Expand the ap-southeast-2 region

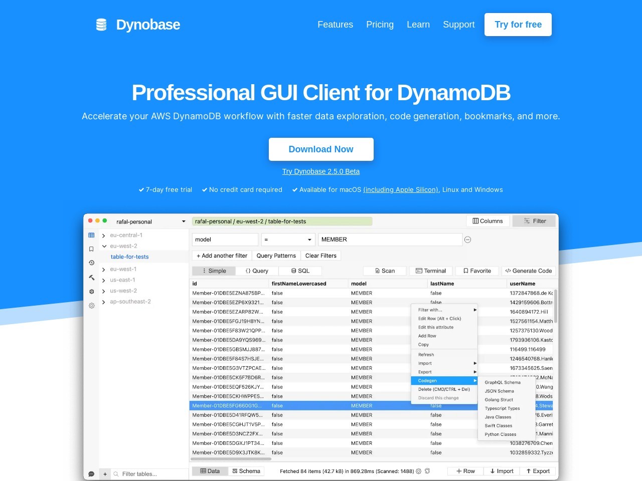[104, 302]
